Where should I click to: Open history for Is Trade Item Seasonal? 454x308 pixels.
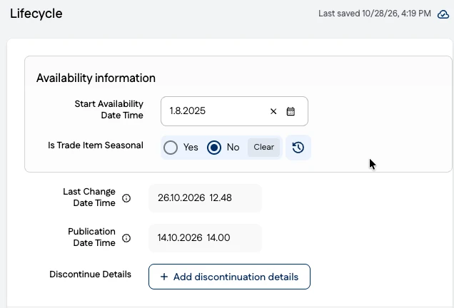pyautogui.click(x=298, y=148)
